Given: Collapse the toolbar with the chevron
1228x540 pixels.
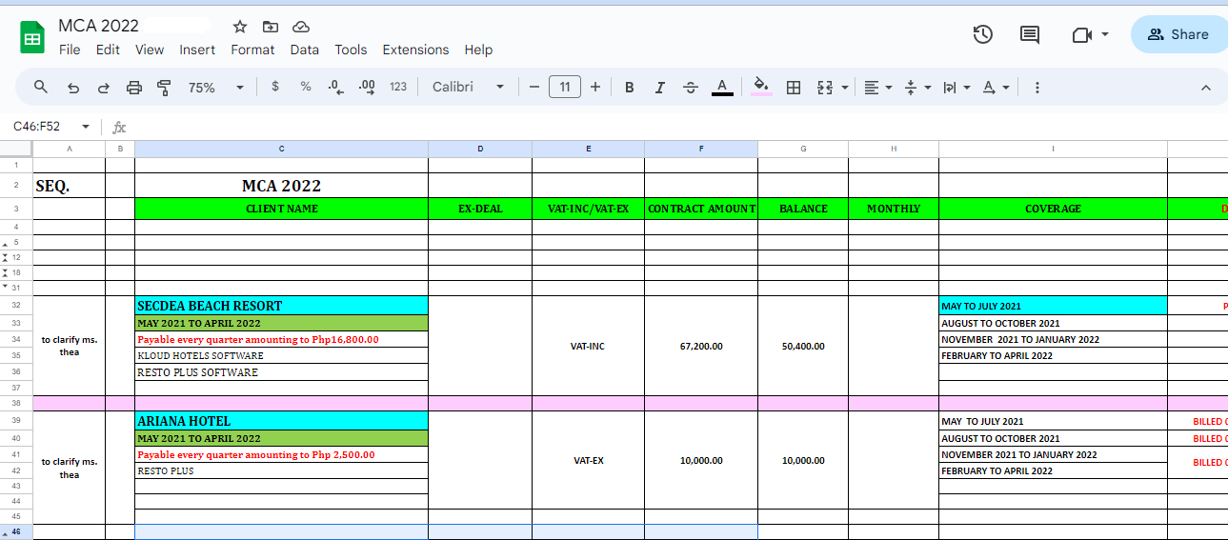Looking at the screenshot, I should coord(1206,87).
